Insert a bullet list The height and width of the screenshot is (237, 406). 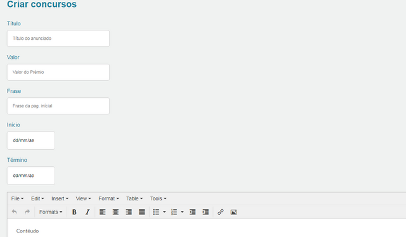[156, 212]
